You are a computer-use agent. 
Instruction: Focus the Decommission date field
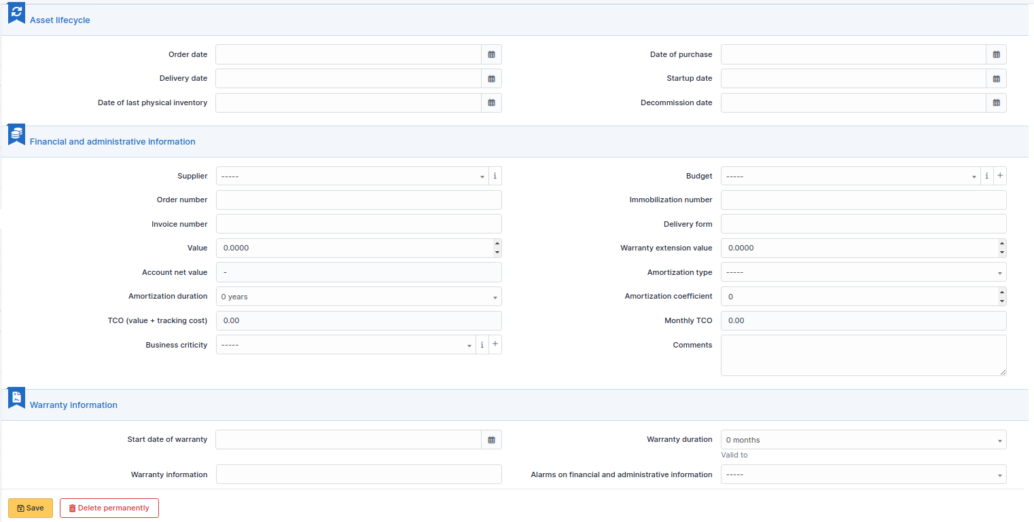point(853,103)
